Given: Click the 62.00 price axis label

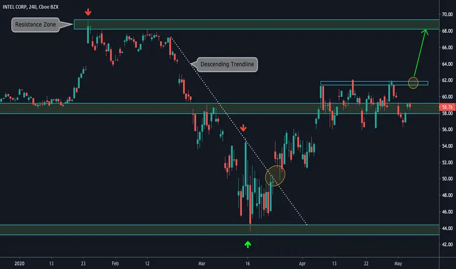Looking at the screenshot, I should pos(447,80).
